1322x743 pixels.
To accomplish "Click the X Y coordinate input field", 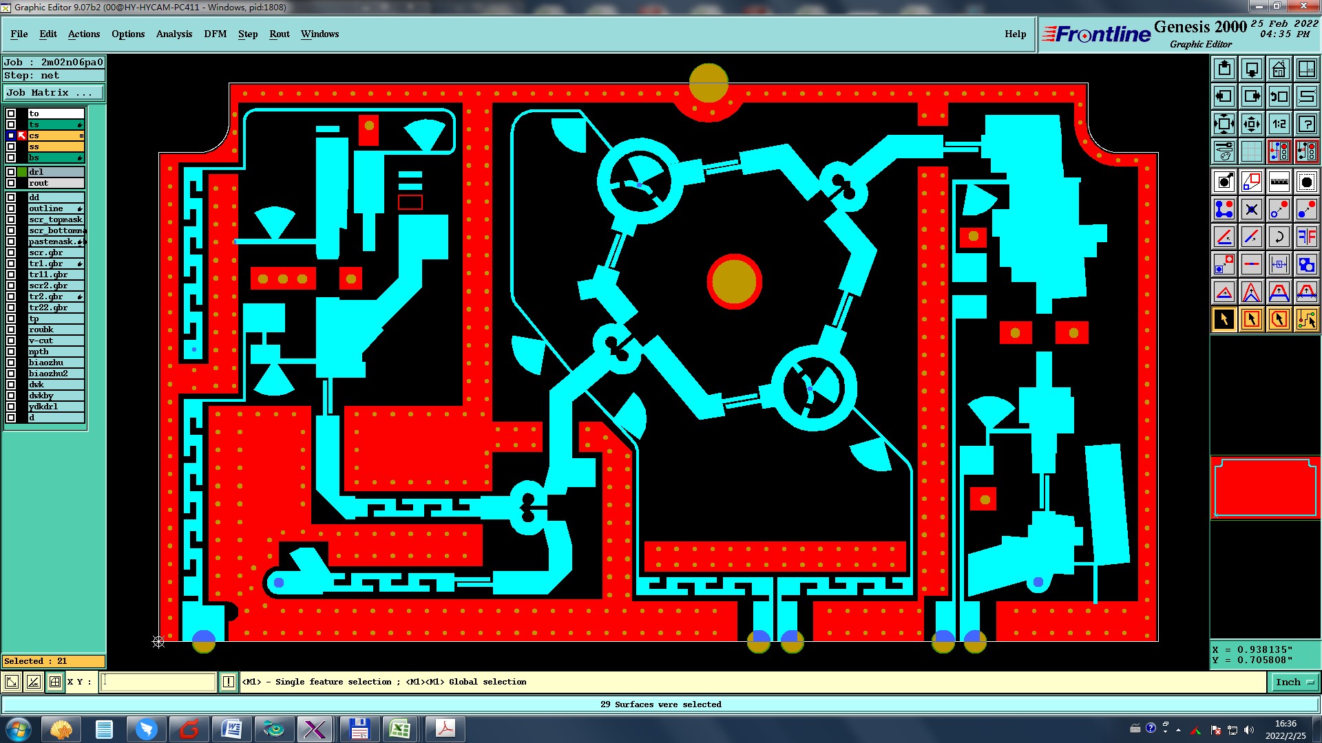I will [x=158, y=682].
